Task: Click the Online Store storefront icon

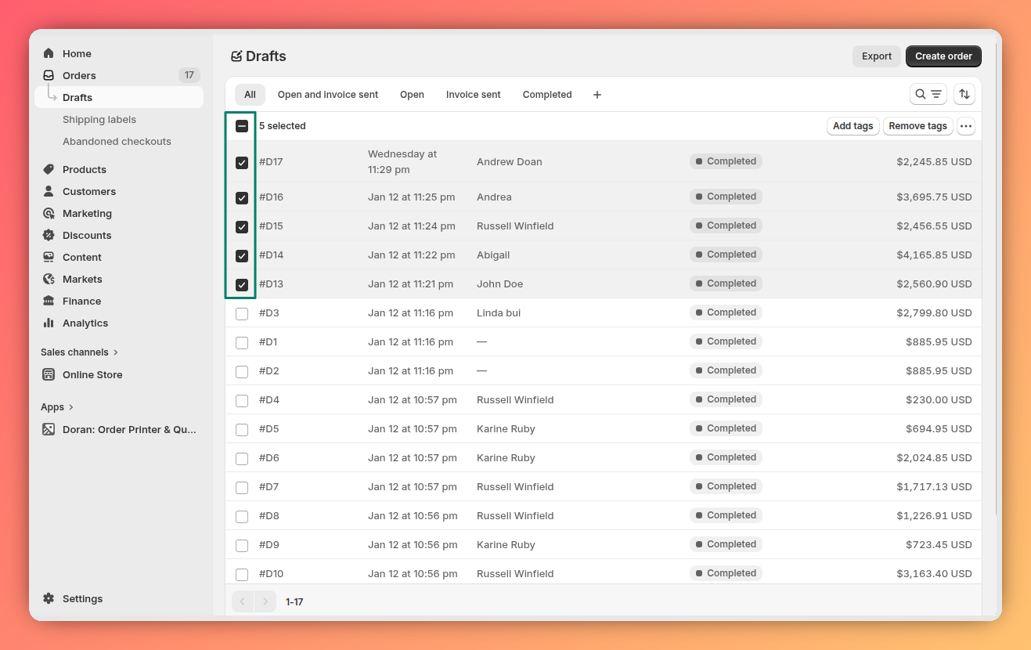Action: (49, 374)
